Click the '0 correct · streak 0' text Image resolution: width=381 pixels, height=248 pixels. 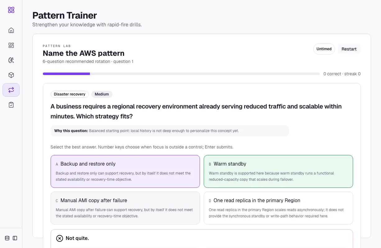(x=342, y=74)
